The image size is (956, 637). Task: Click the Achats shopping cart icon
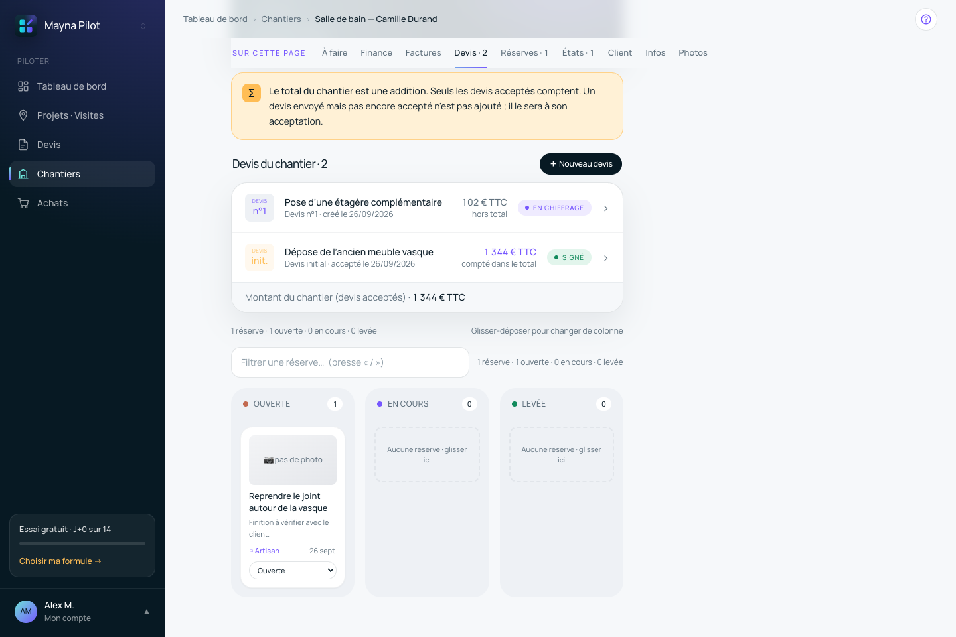pyautogui.click(x=23, y=203)
